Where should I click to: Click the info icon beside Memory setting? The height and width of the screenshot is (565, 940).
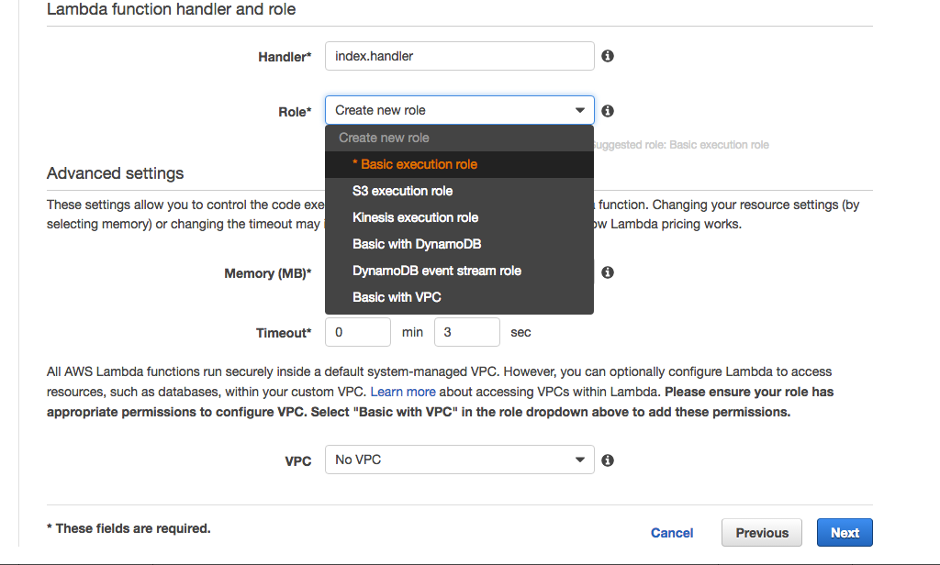tap(607, 271)
